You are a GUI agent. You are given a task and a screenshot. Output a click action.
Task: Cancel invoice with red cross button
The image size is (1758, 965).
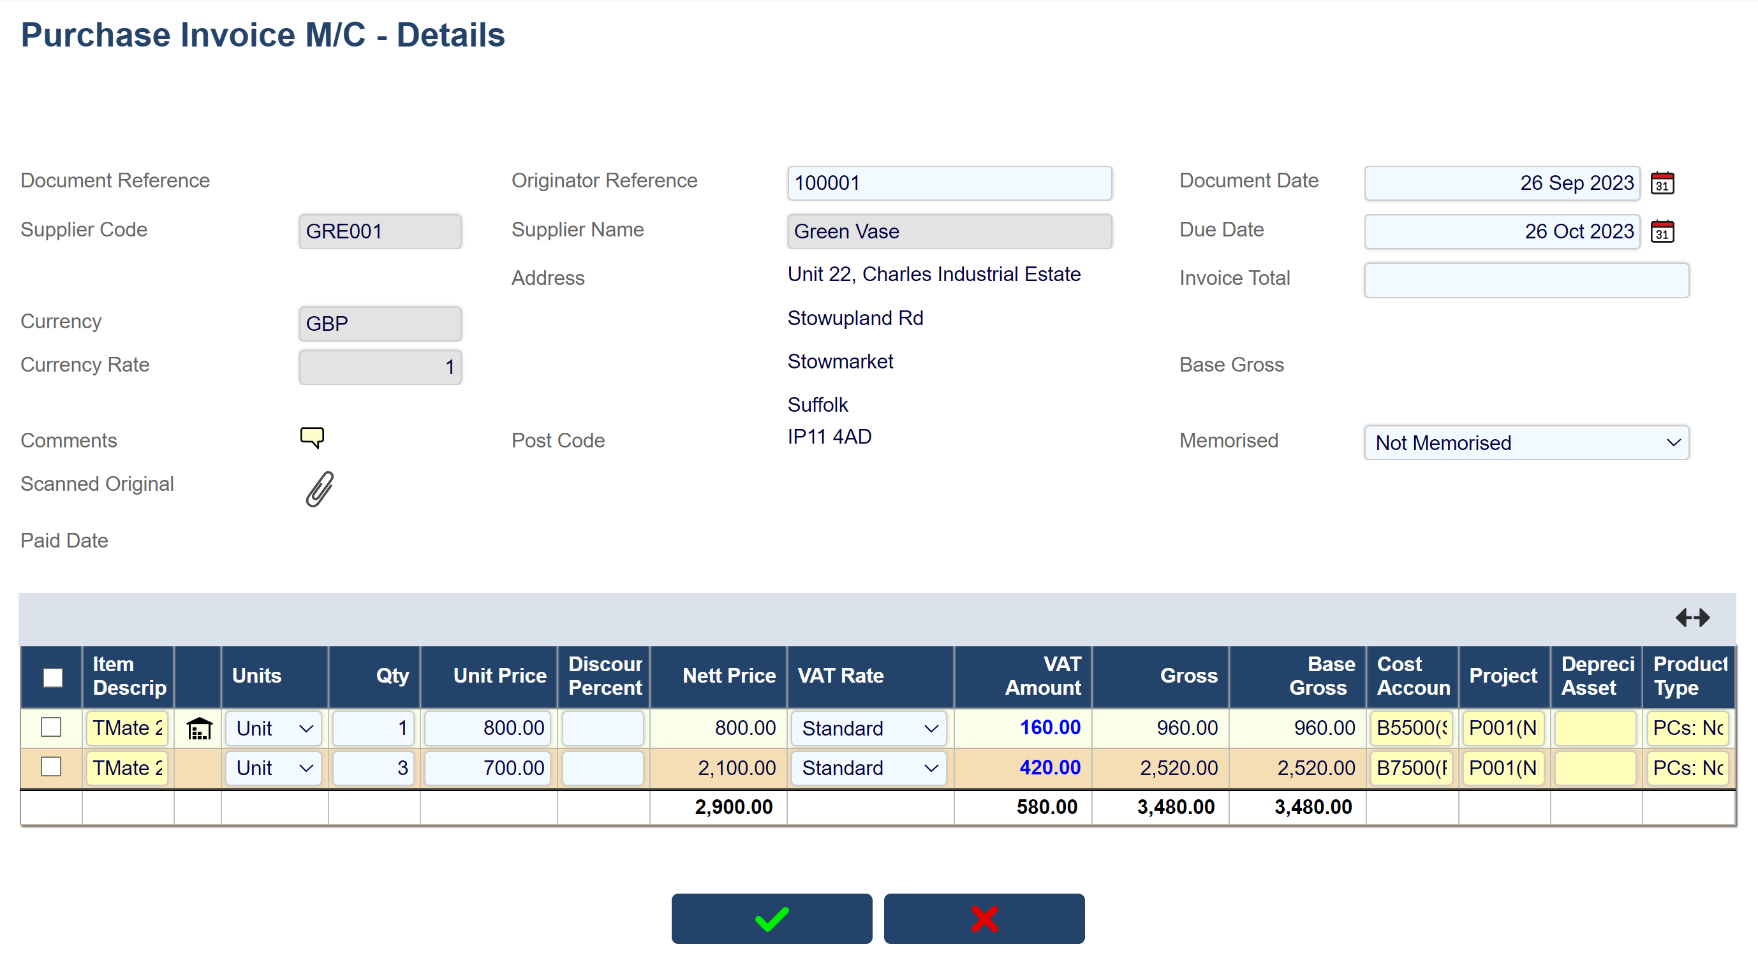point(984,918)
